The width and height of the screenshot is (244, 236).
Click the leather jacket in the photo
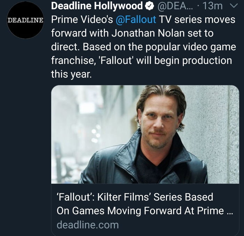point(112,164)
